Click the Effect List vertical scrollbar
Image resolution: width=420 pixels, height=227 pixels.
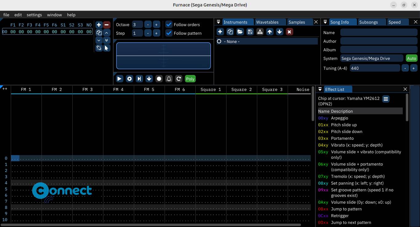point(407,108)
